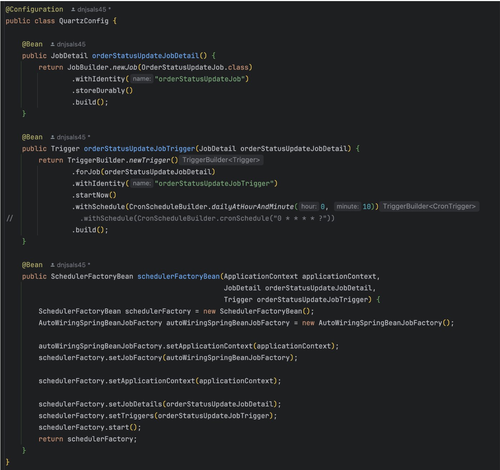Click JobBuilder in the return statement
The height and width of the screenshot is (470, 500).
click(88, 67)
